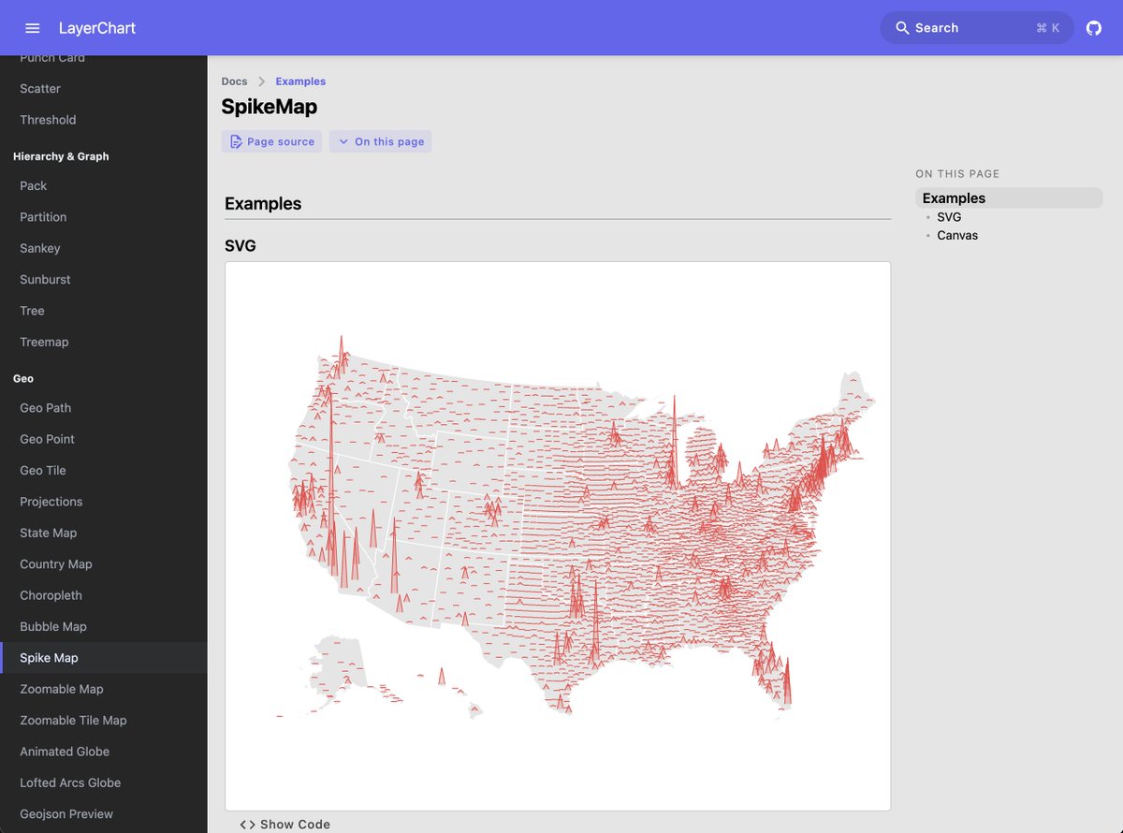Image resolution: width=1123 pixels, height=833 pixels.
Task: Expand Show Code section
Action: (x=285, y=825)
